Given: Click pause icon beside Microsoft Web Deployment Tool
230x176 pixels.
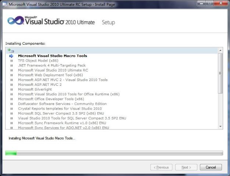Looking at the screenshot, I should click(12, 75).
